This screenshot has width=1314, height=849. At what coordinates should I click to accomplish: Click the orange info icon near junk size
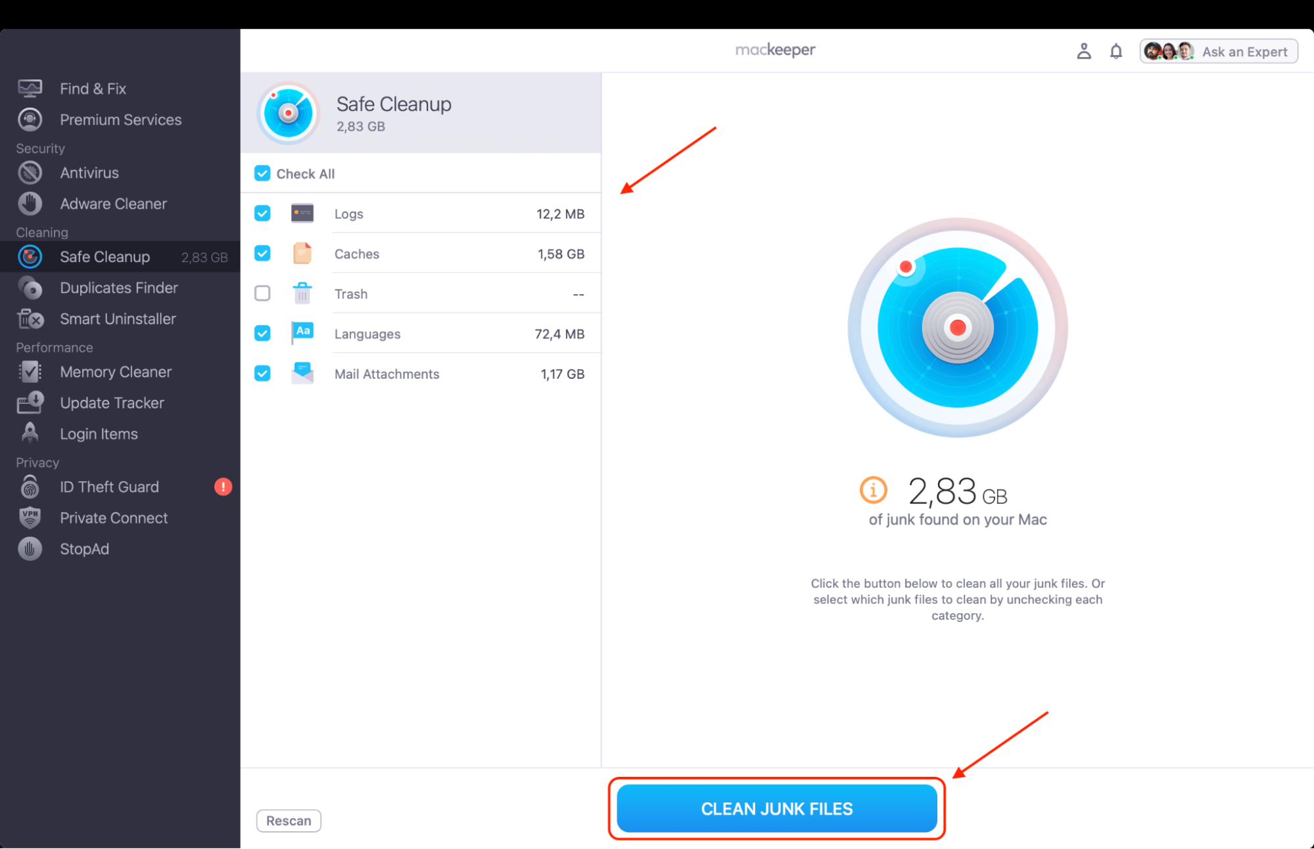(x=872, y=490)
